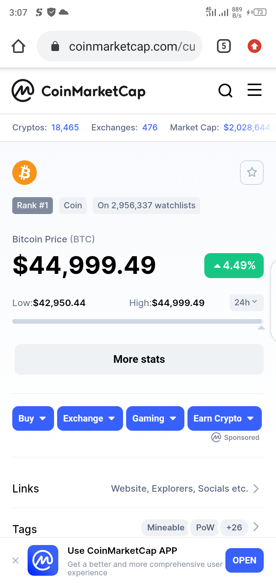The image size is (276, 583).
Task: Expand the Buy dropdown
Action: point(33,418)
